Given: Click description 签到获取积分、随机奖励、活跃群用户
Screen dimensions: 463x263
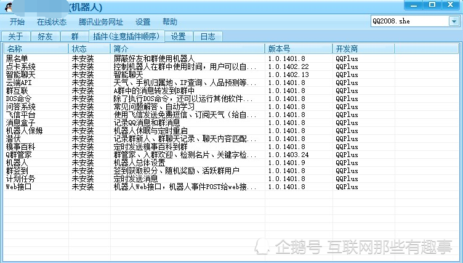Looking at the screenshot, I should click(x=176, y=171).
